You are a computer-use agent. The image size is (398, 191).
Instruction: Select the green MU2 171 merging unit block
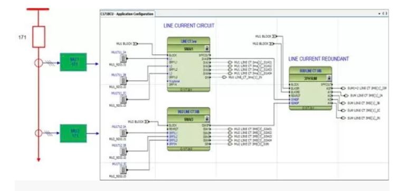click(x=73, y=133)
